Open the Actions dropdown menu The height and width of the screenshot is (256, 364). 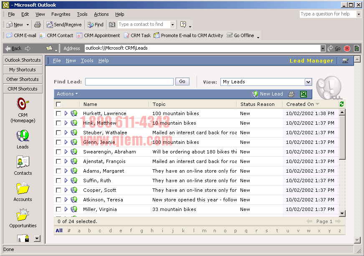[x=67, y=94]
